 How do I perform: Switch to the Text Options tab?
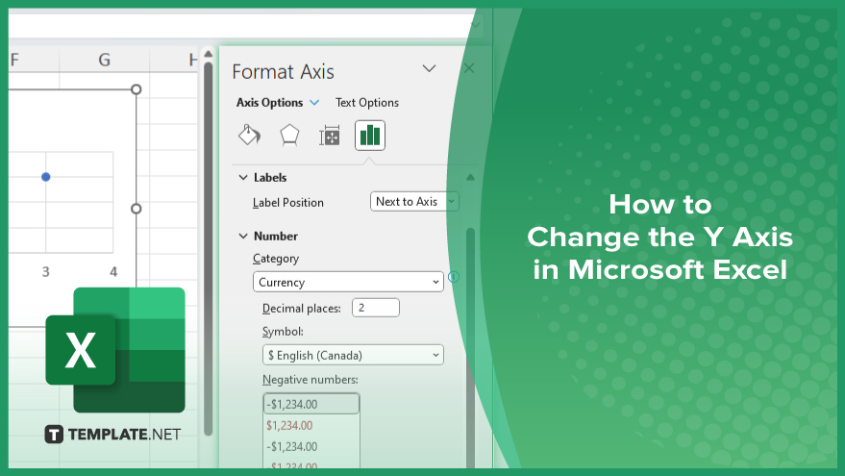pyautogui.click(x=367, y=103)
